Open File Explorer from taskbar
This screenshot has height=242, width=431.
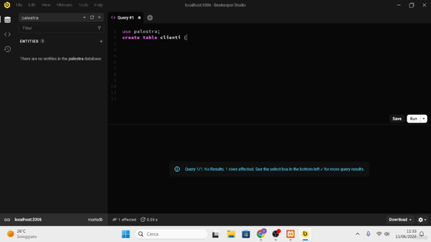pos(231,234)
